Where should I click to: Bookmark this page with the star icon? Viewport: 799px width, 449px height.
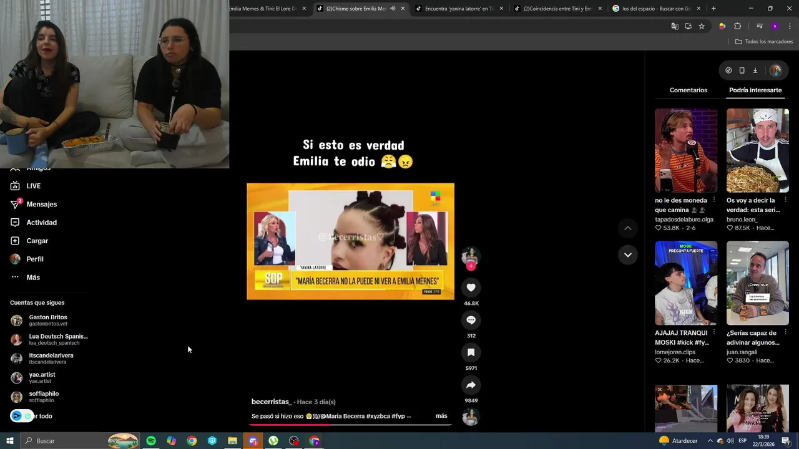point(702,26)
